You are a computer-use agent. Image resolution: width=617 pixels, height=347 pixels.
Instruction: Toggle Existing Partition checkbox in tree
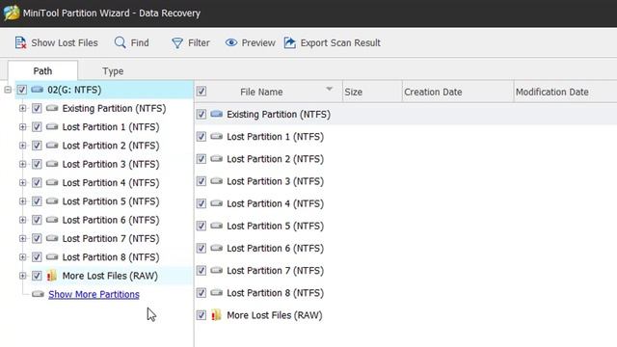coord(37,108)
